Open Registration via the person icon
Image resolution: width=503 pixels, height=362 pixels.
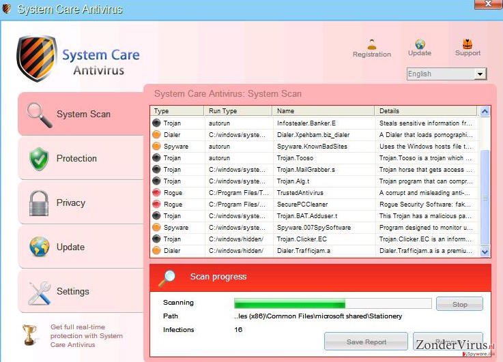pos(372,44)
